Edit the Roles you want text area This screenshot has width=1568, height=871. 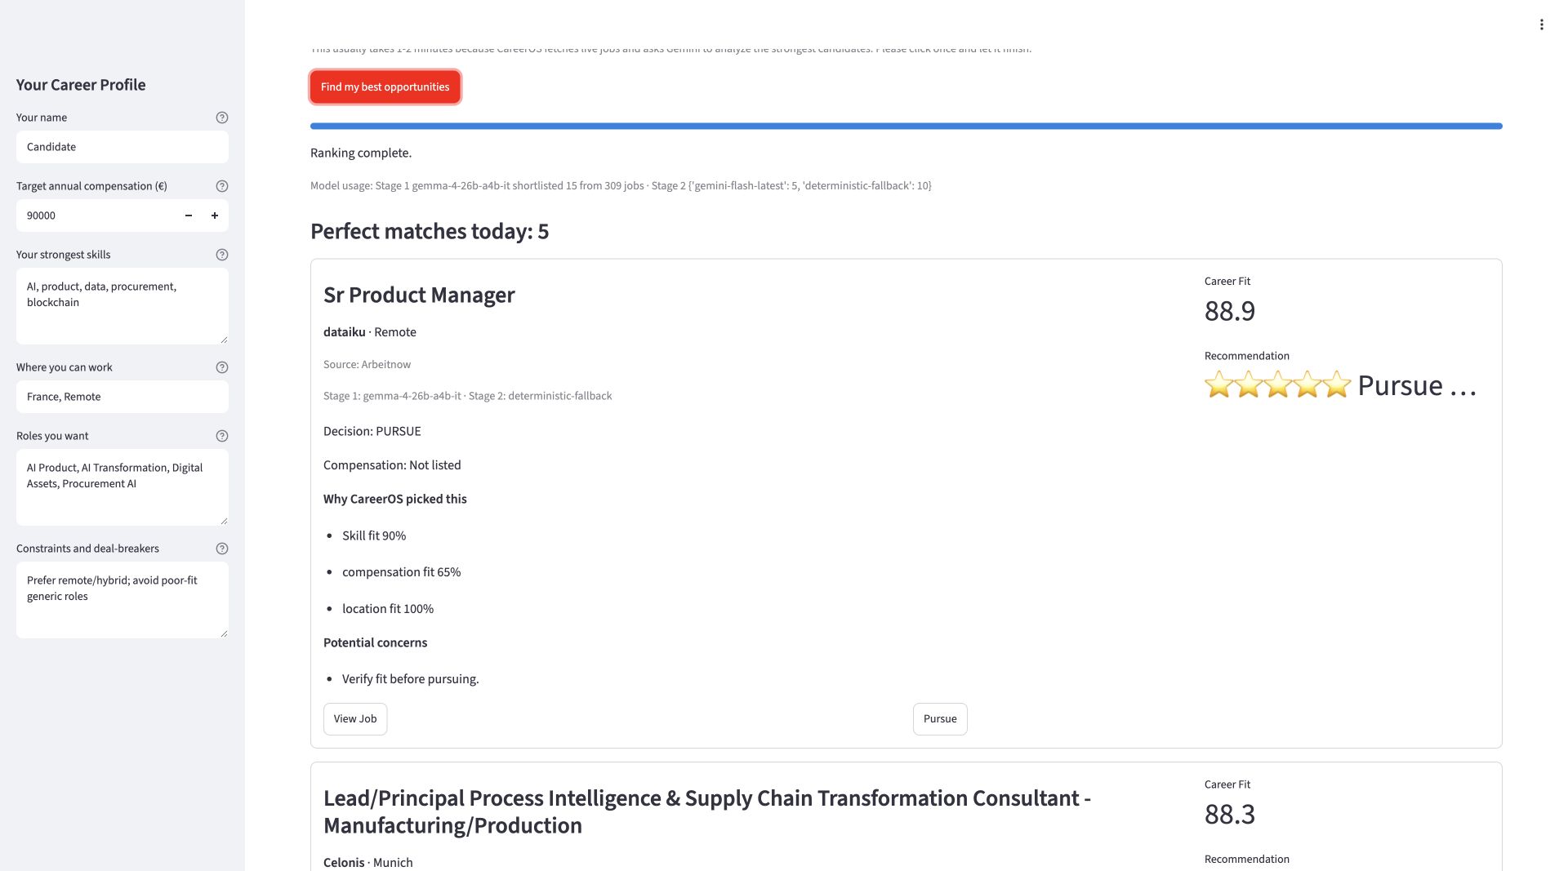click(122, 487)
